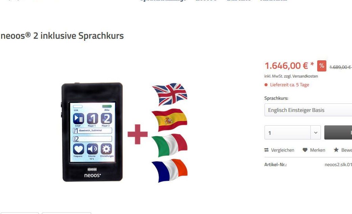Click the heart Frequenz icon on device
This screenshot has height=214, width=352.
pos(78,149)
